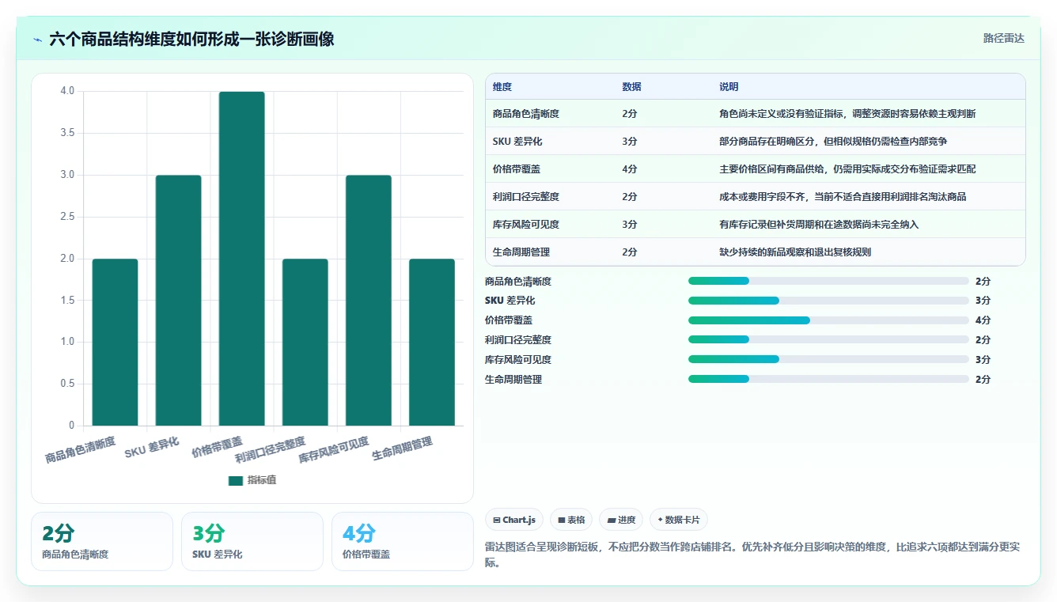The image size is (1057, 602).
Task: Click the SKU 差异化 bar in the chart
Action: click(178, 301)
